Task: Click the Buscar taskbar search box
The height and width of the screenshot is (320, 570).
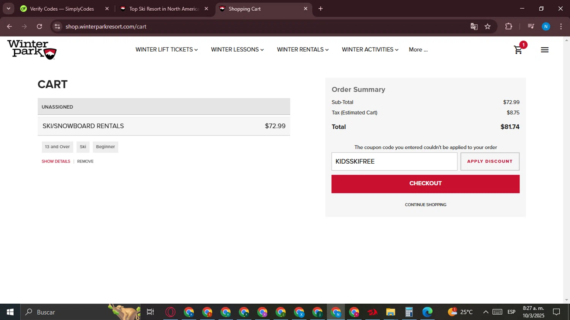Action: pos(80,312)
